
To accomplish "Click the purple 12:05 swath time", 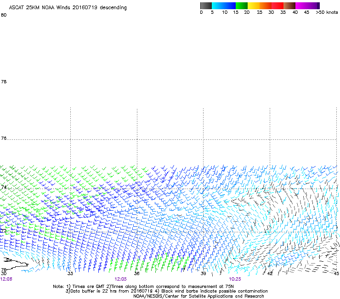I will click(120, 279).
